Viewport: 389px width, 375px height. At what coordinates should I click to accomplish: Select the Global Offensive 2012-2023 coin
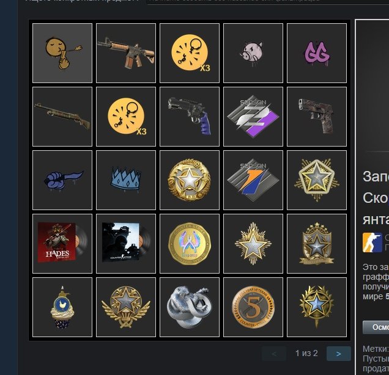pyautogui.click(x=190, y=244)
